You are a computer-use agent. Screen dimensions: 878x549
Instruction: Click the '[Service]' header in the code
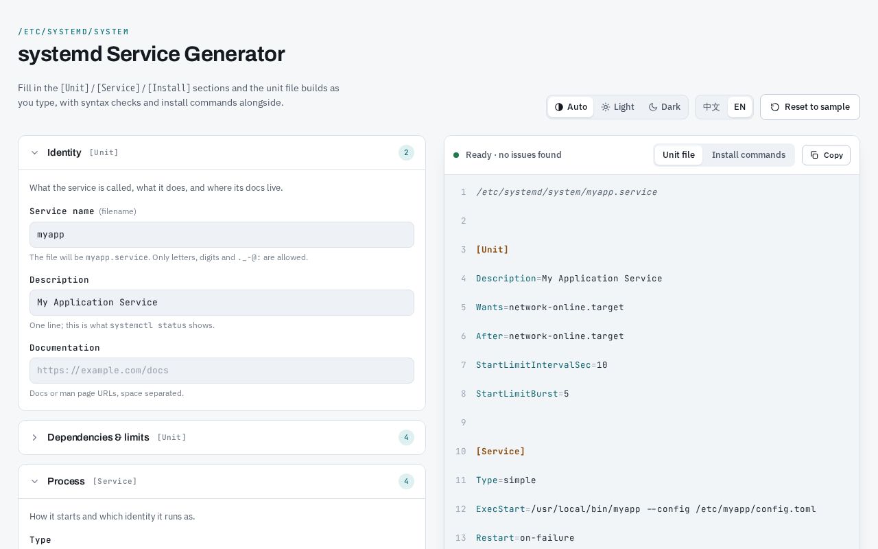tap(501, 452)
